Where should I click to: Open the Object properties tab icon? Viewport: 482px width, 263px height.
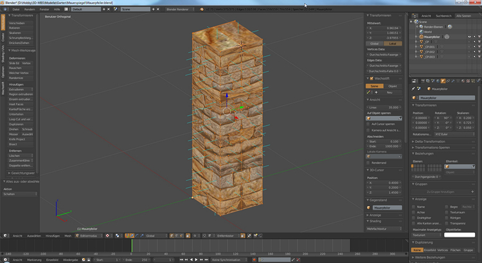pyautogui.click(x=443, y=81)
